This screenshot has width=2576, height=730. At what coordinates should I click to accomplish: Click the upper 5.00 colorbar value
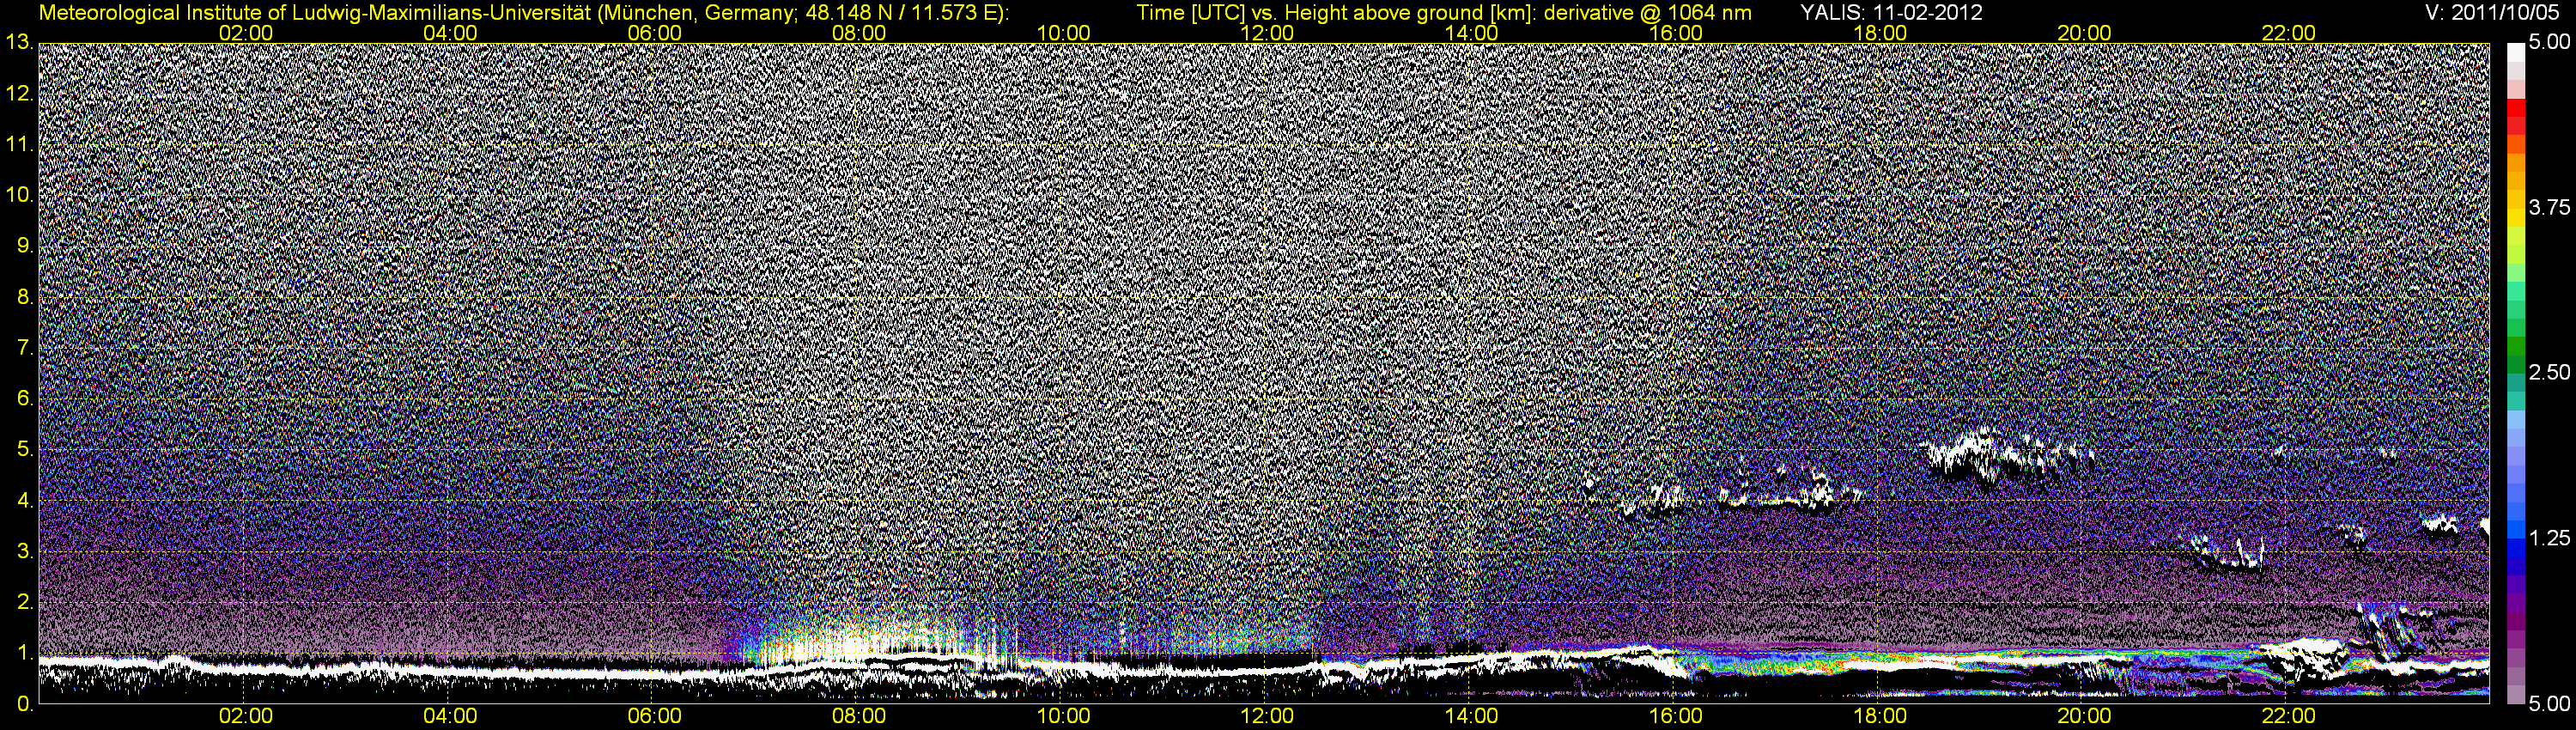pos(2549,43)
